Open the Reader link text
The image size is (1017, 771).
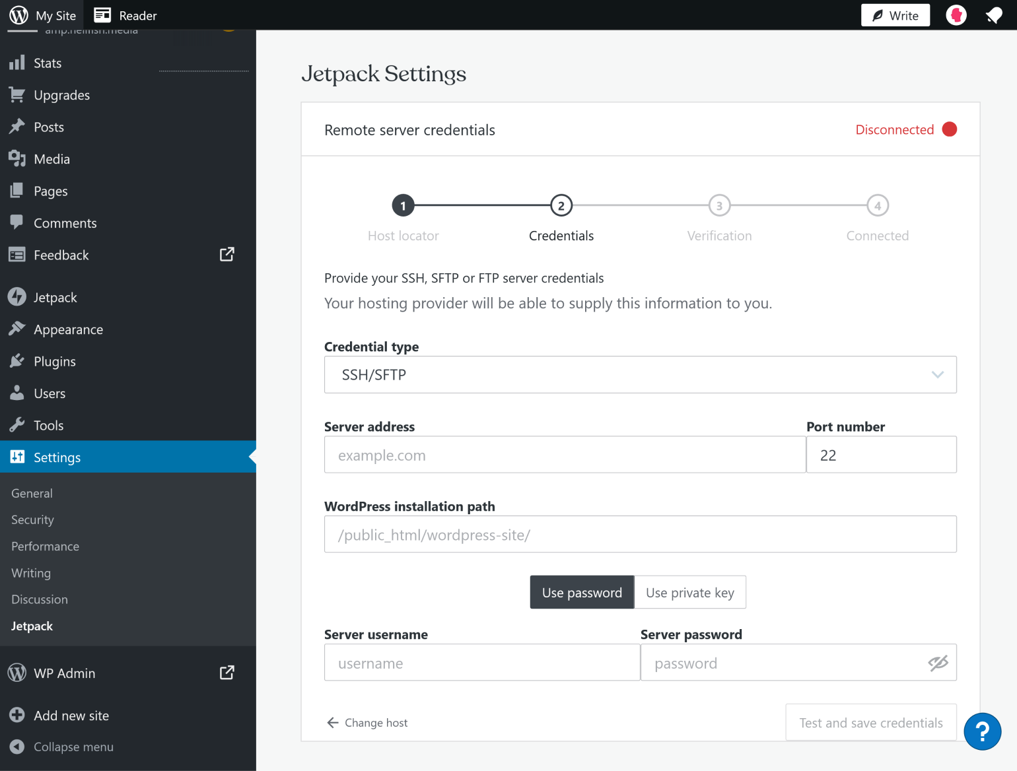(x=138, y=16)
